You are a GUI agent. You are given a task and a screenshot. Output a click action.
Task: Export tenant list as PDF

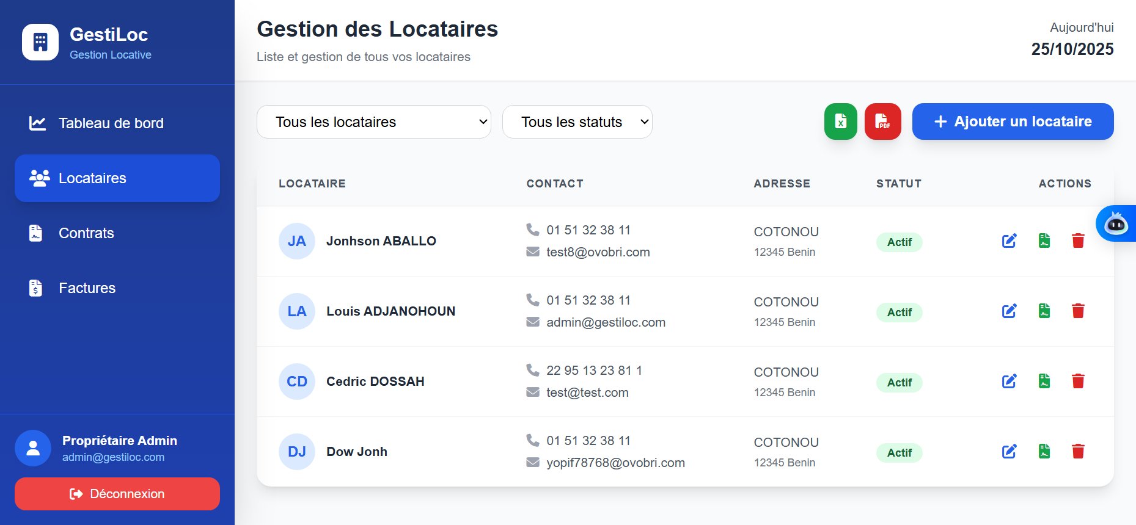(x=882, y=121)
